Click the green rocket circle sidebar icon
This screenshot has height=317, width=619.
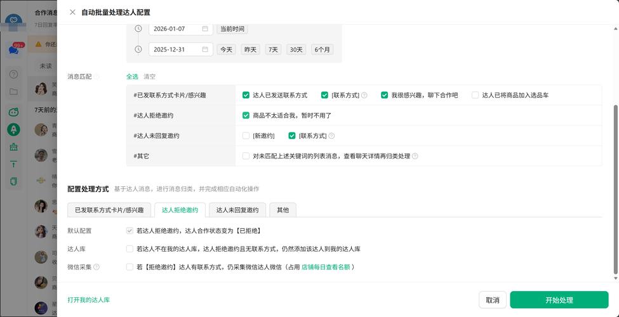[14, 129]
